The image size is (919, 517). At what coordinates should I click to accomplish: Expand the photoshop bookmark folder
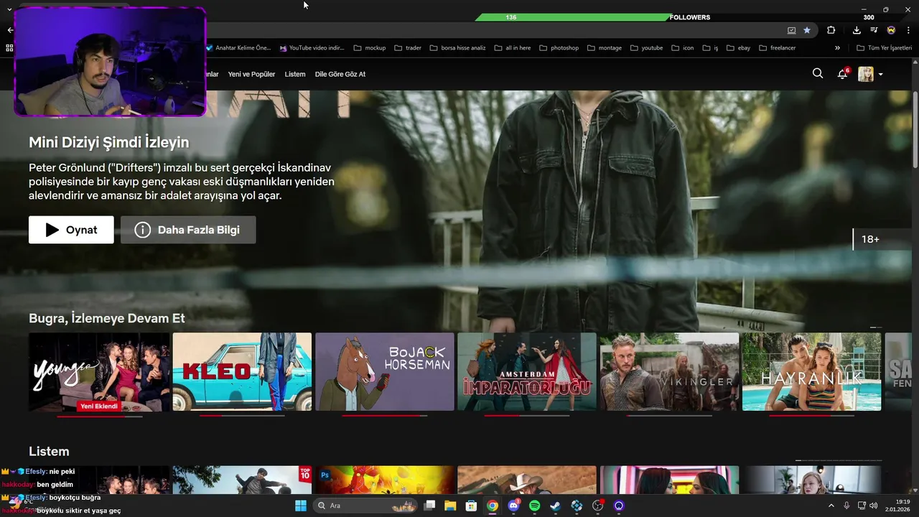[x=559, y=48]
